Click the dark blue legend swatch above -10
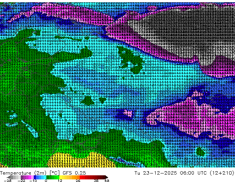 [35, 177]
